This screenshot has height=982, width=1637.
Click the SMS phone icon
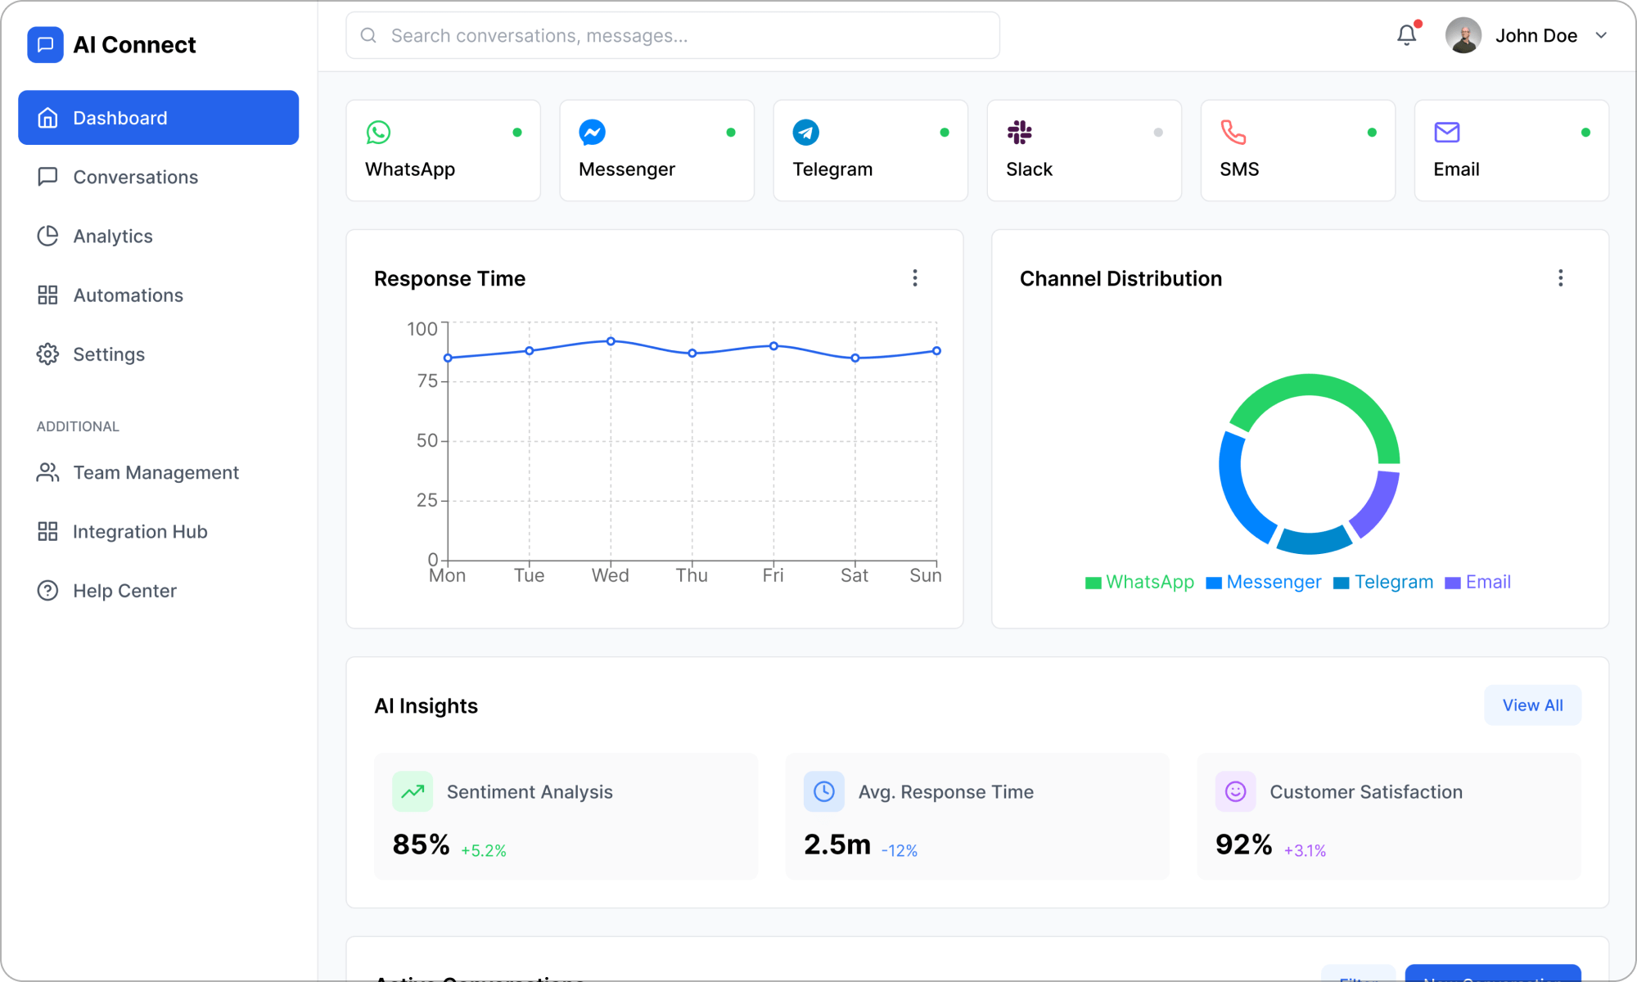tap(1233, 132)
